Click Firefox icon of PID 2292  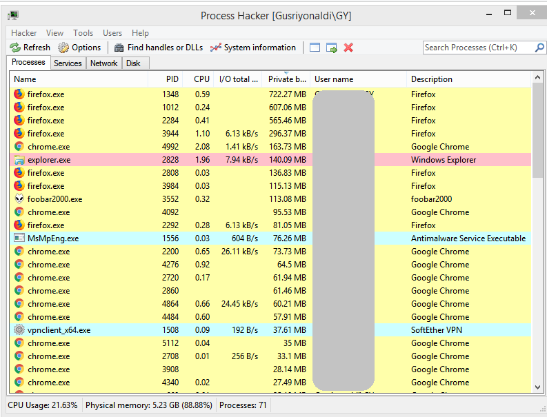click(19, 225)
